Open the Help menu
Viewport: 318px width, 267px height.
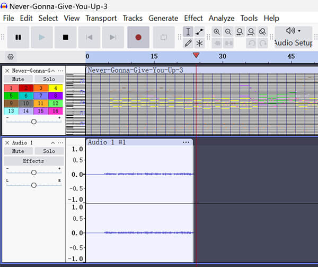(271, 18)
